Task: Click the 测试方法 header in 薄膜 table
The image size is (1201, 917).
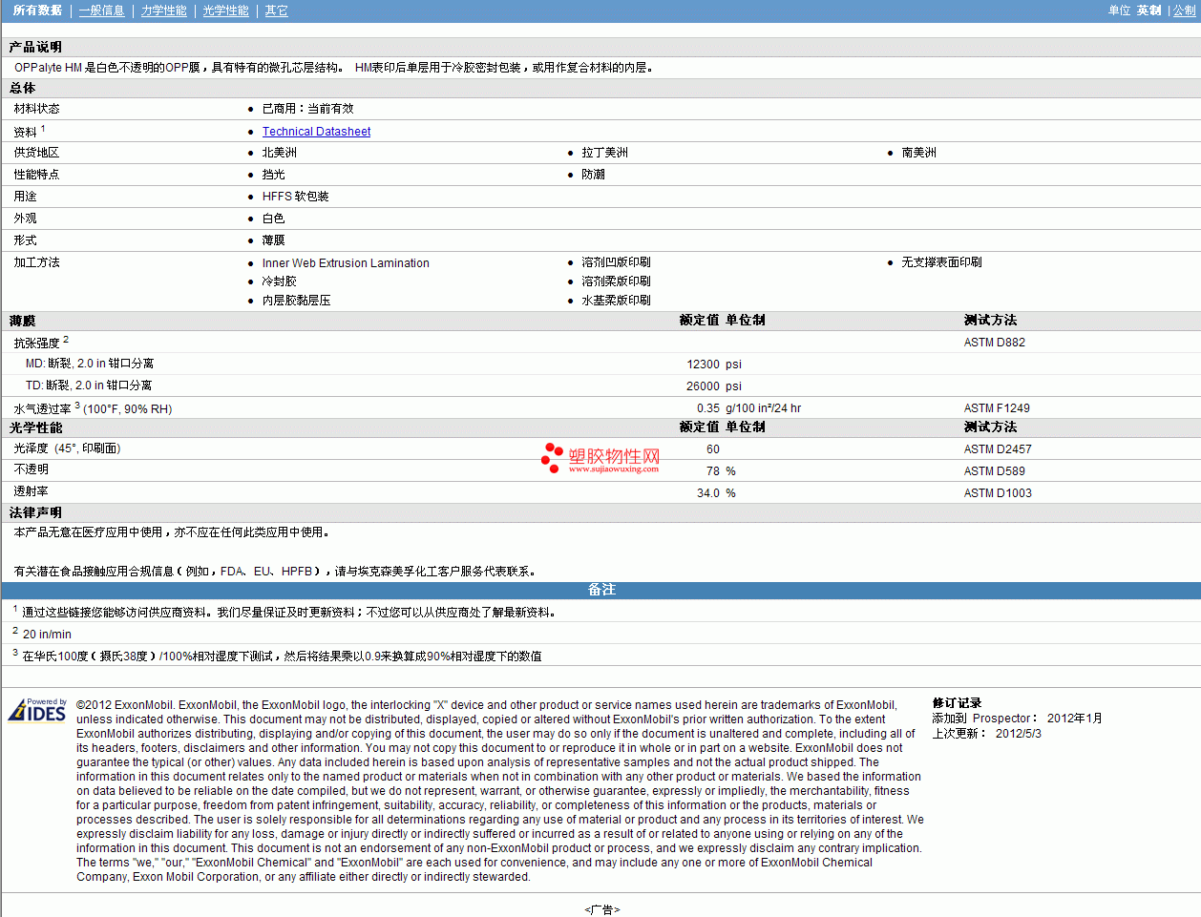Action: tap(991, 321)
